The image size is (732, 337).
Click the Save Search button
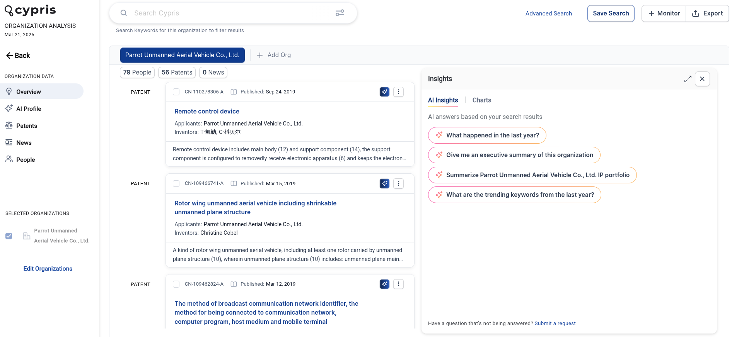(611, 14)
